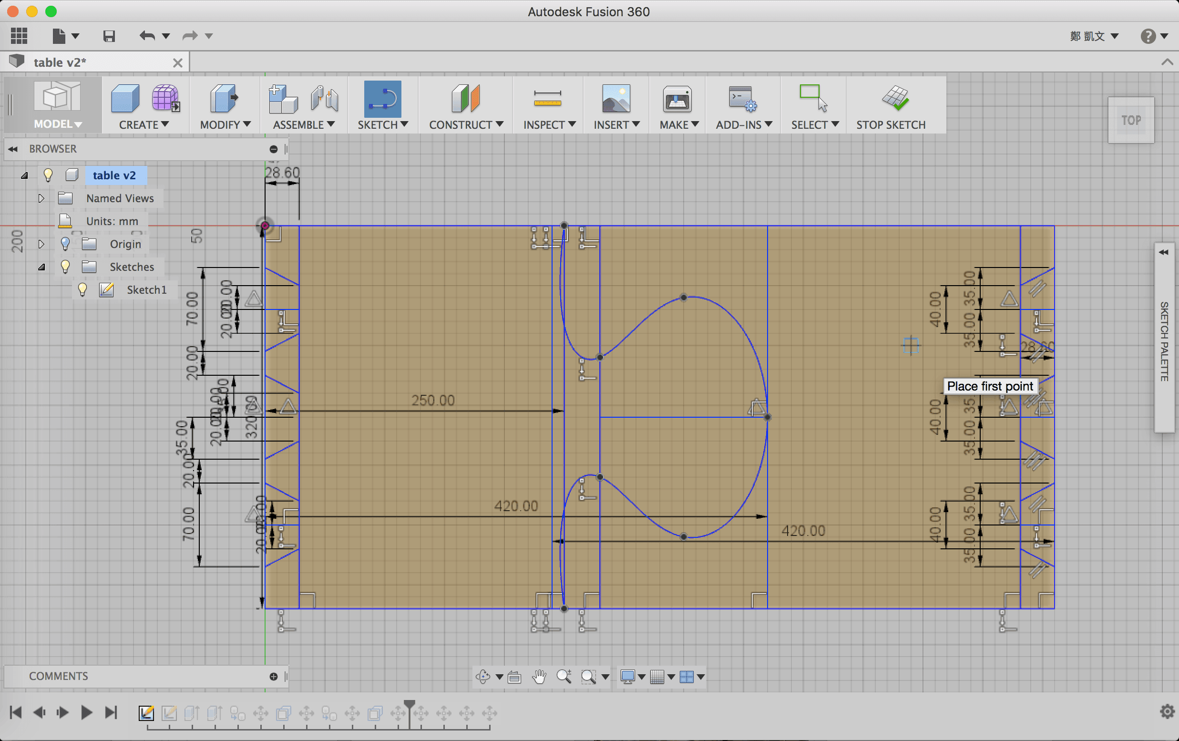Open the ASSEMBLE menu

pyautogui.click(x=304, y=125)
